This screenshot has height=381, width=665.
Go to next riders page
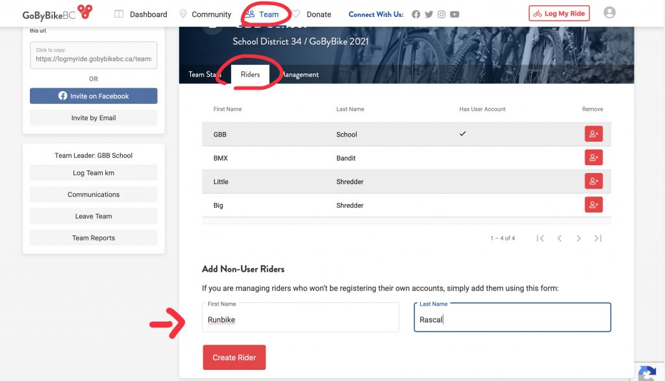click(579, 238)
